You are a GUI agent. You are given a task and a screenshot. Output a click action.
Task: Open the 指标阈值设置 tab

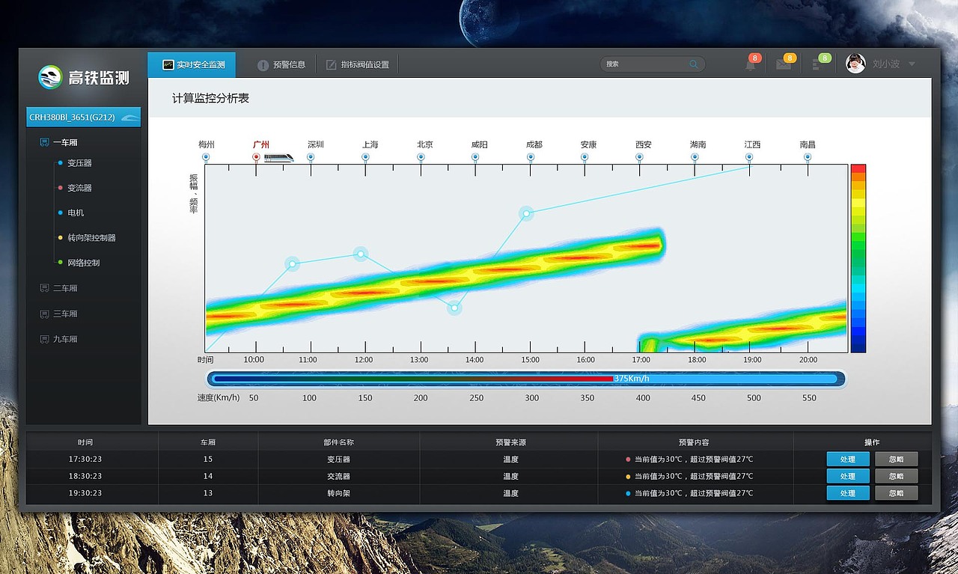[358, 64]
